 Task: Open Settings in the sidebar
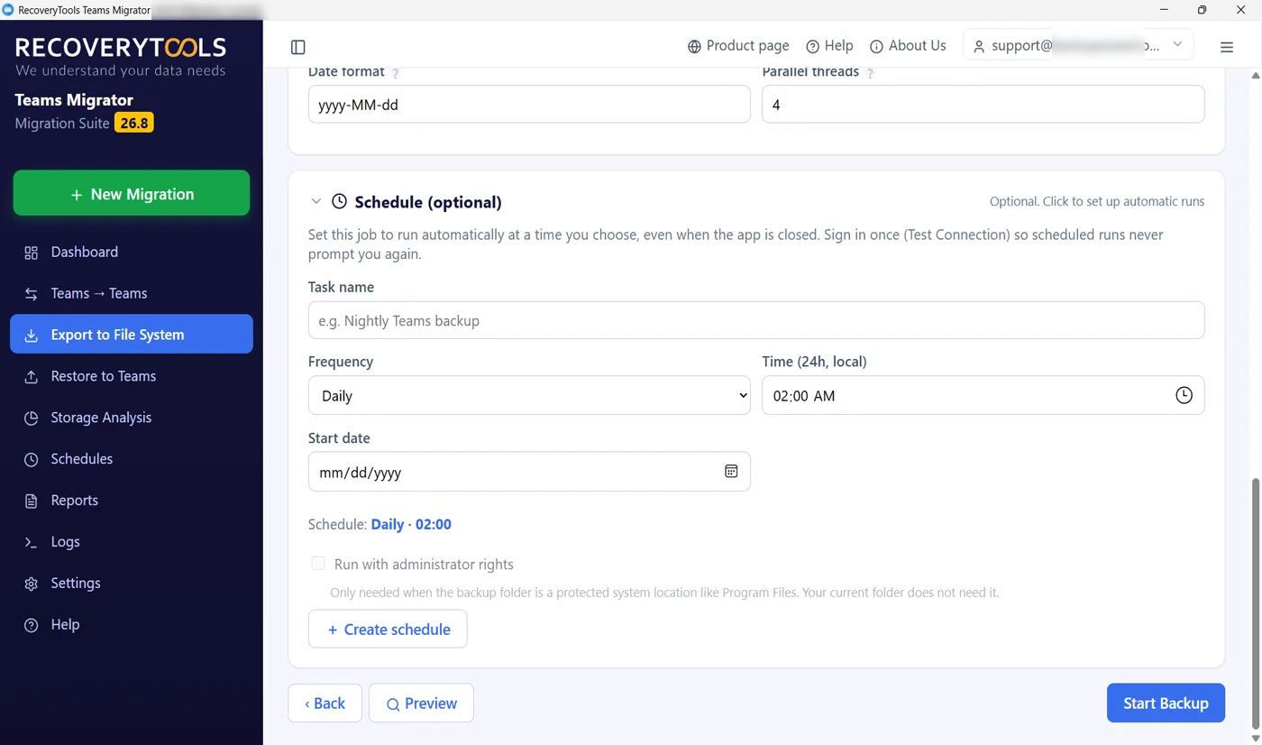click(132, 584)
